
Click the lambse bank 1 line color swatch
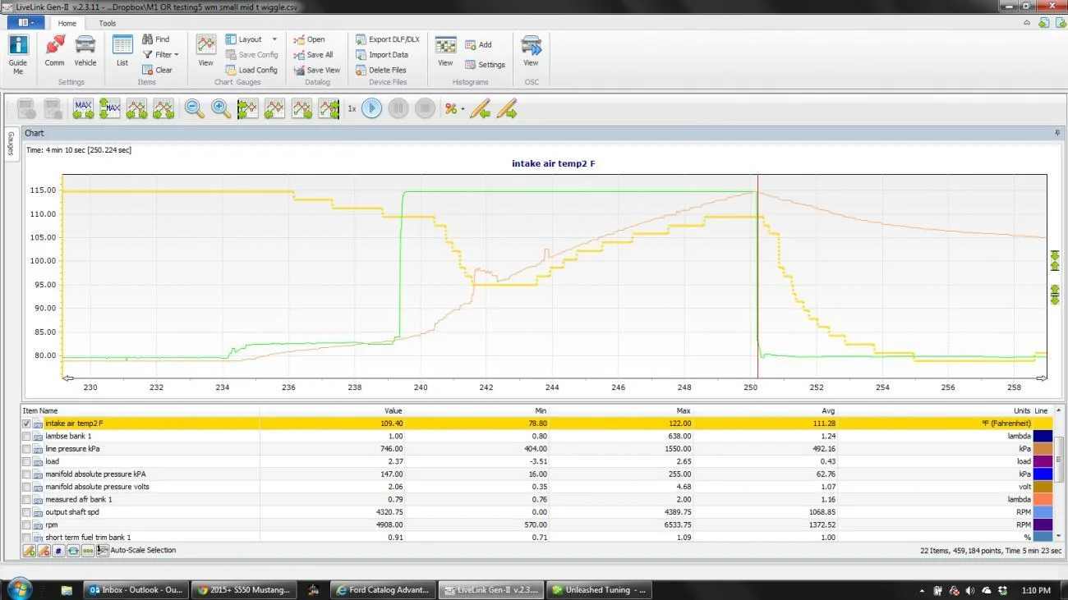[1042, 436]
